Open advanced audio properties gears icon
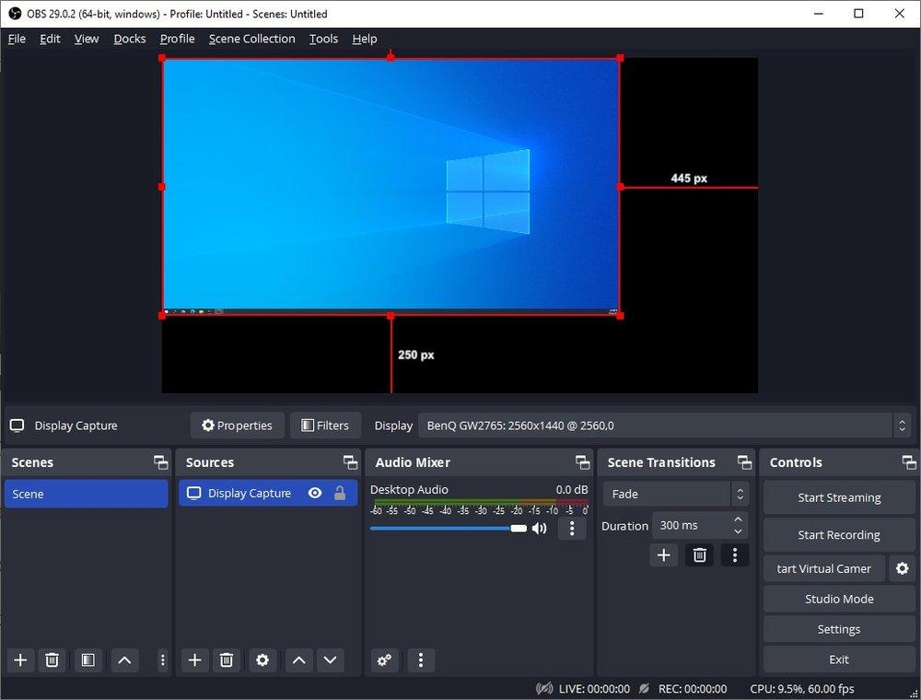921x700 pixels. 385,660
